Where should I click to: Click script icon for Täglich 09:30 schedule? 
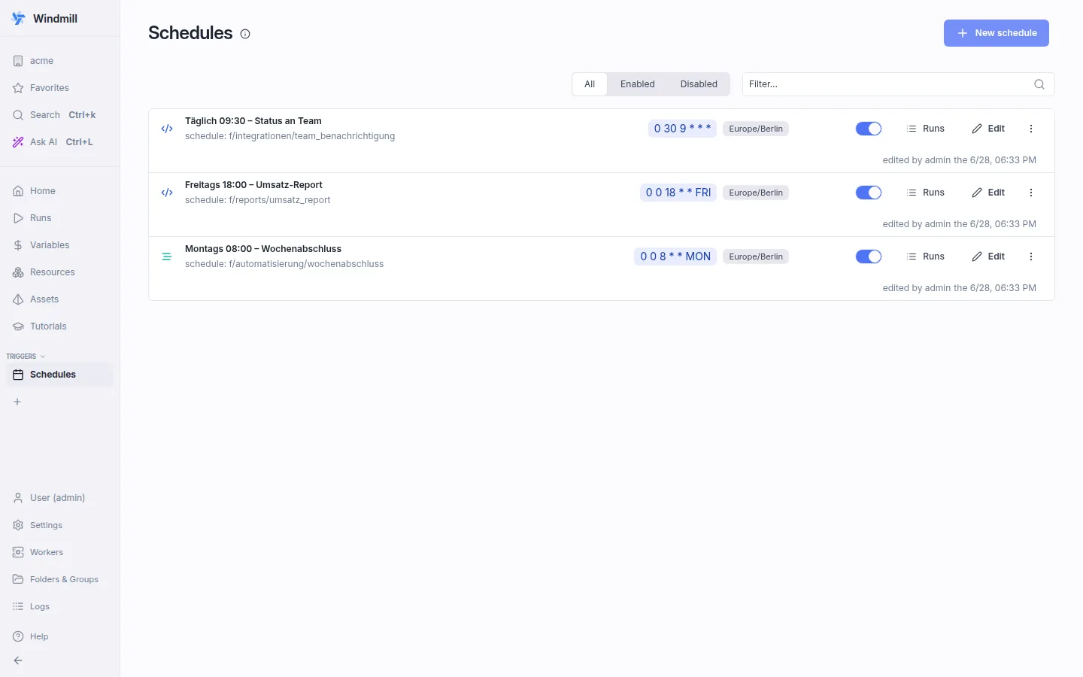[x=167, y=129]
